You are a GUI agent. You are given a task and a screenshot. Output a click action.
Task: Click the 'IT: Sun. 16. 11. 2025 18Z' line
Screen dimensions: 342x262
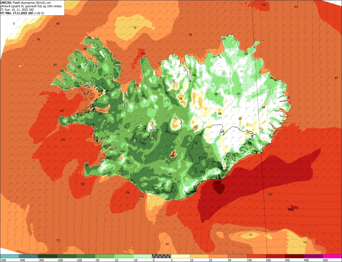click(x=17, y=10)
